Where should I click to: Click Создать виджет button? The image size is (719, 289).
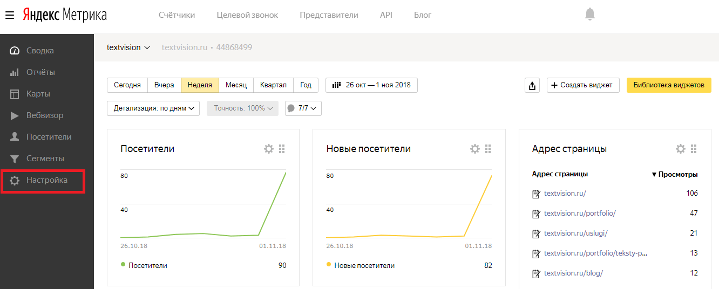pos(583,85)
